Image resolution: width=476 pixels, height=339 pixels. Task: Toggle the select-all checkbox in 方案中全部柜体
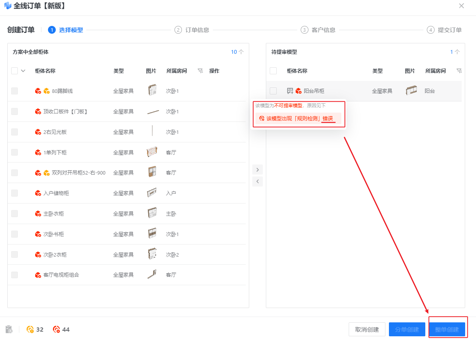(x=15, y=71)
